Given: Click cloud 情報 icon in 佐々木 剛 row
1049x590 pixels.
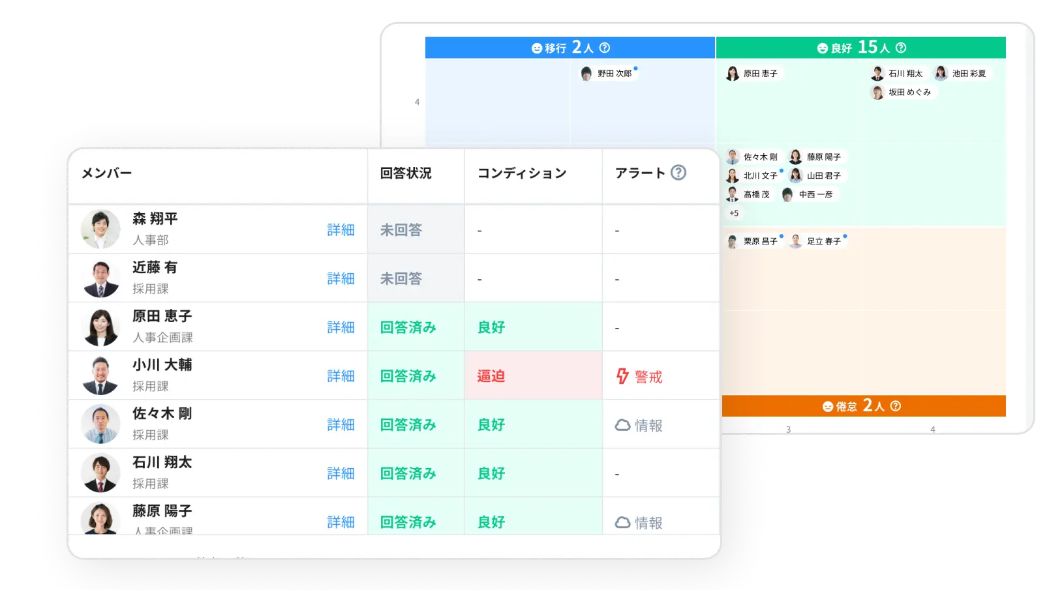Looking at the screenshot, I should pos(623,425).
